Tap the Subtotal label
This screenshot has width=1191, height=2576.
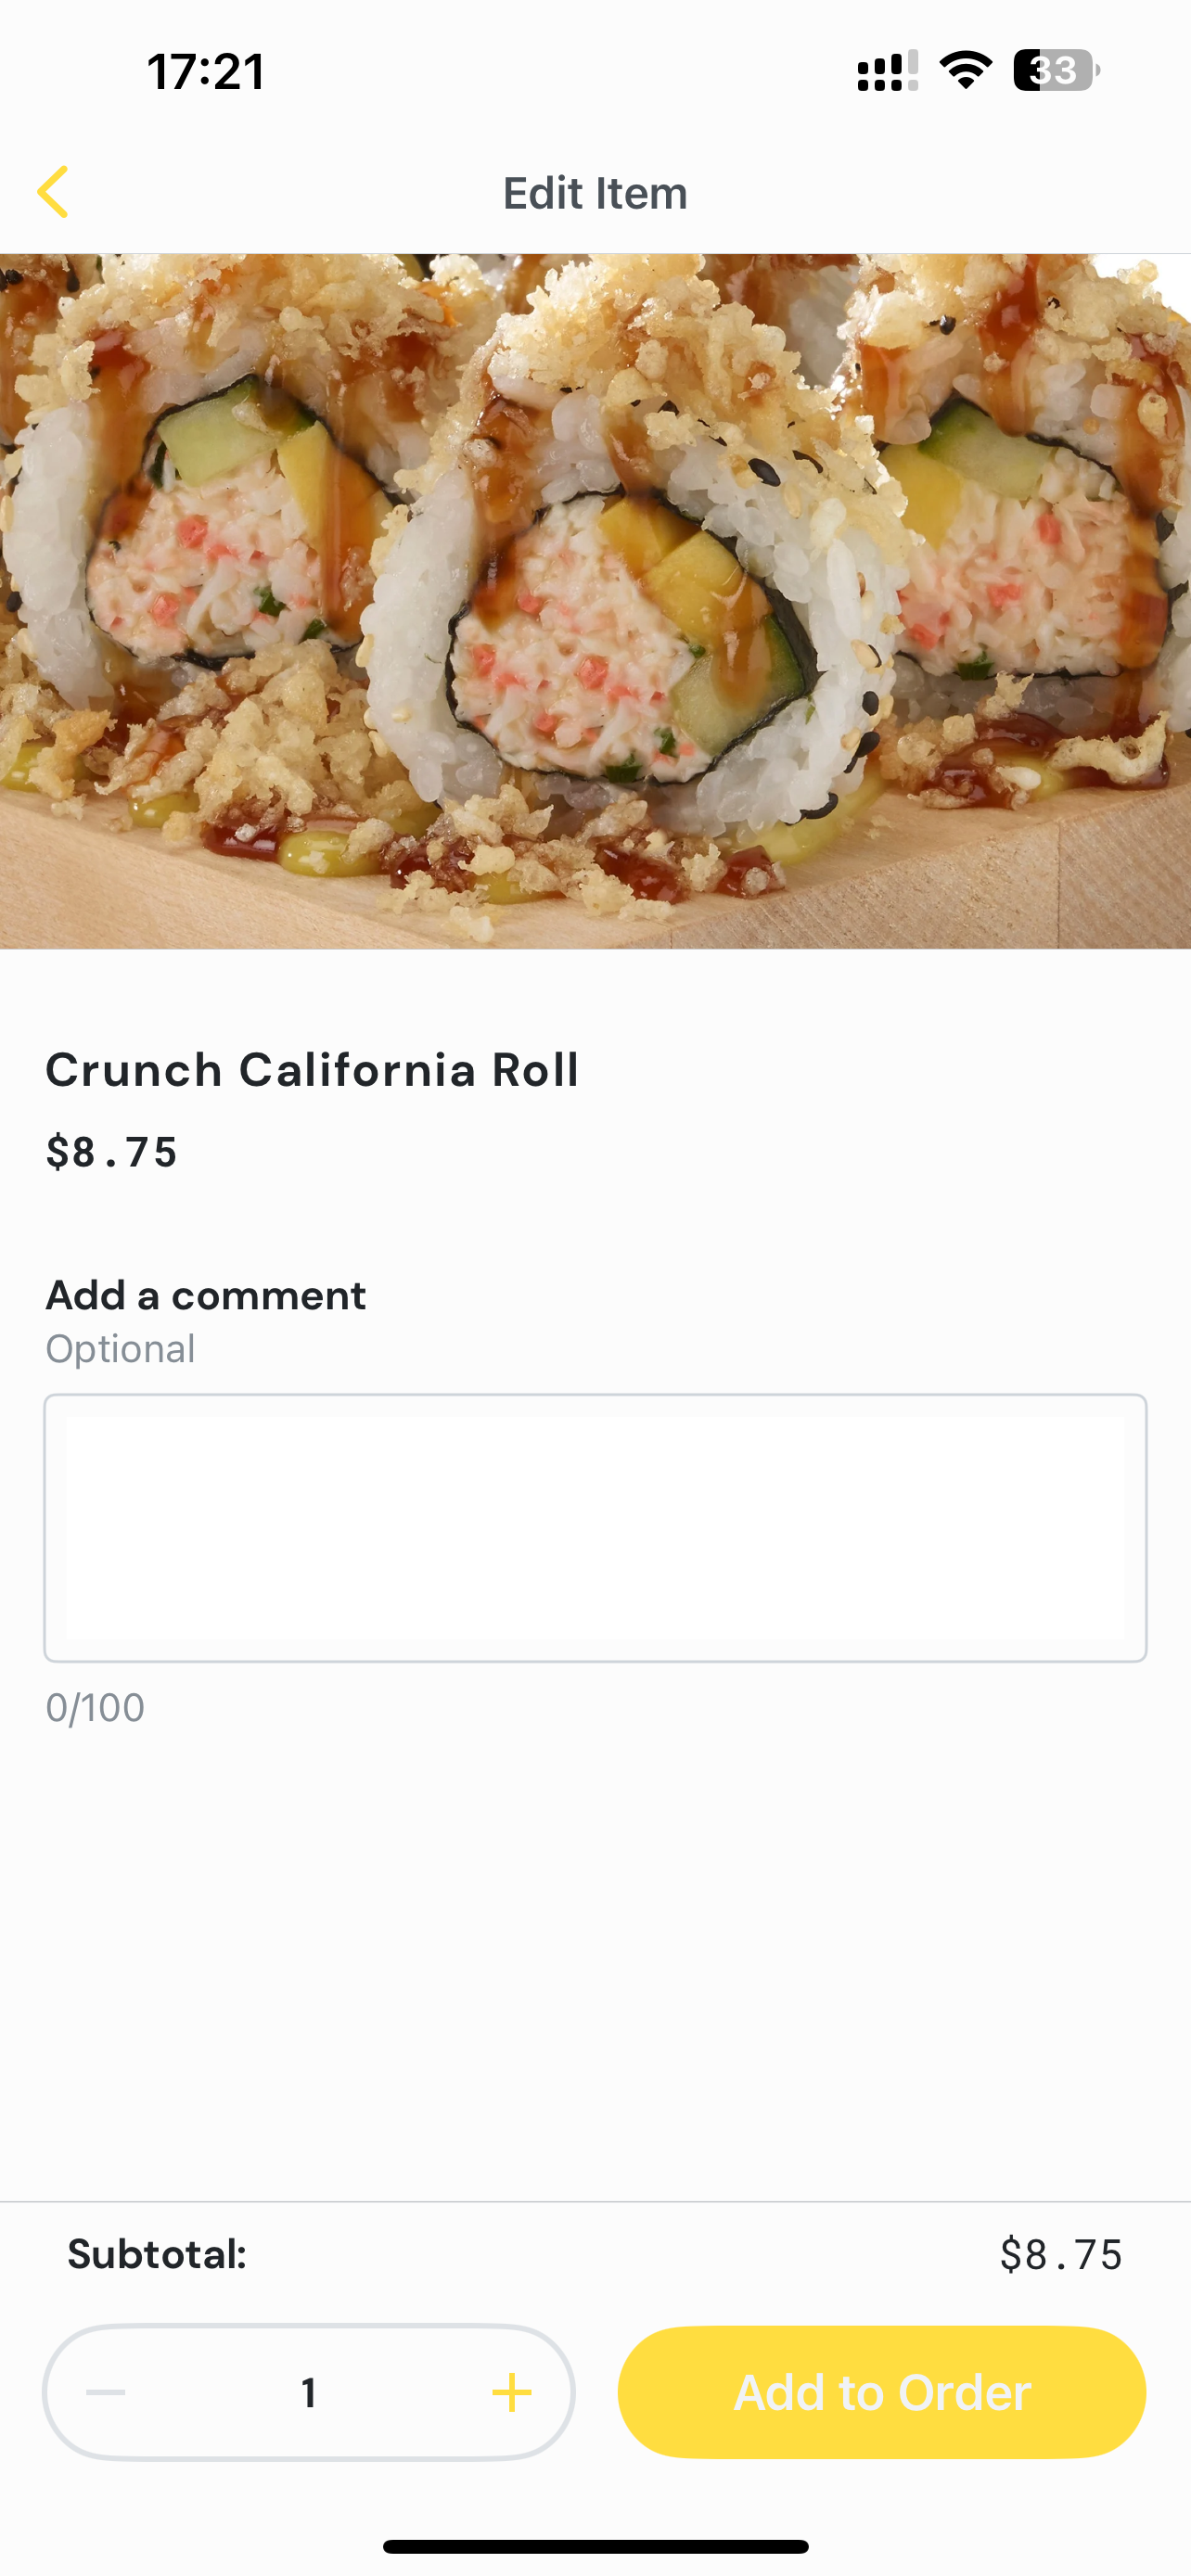coord(157,2254)
